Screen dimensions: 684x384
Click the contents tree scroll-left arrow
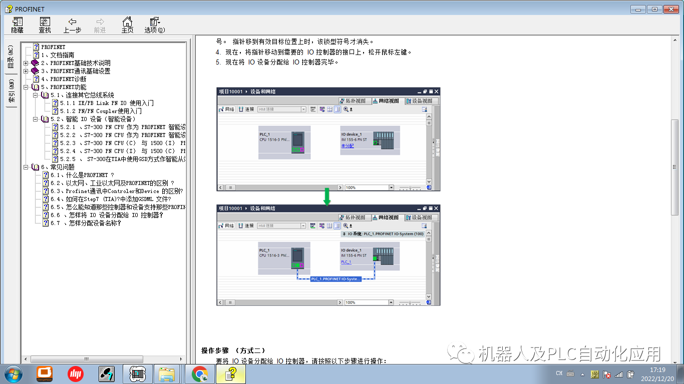click(25, 358)
